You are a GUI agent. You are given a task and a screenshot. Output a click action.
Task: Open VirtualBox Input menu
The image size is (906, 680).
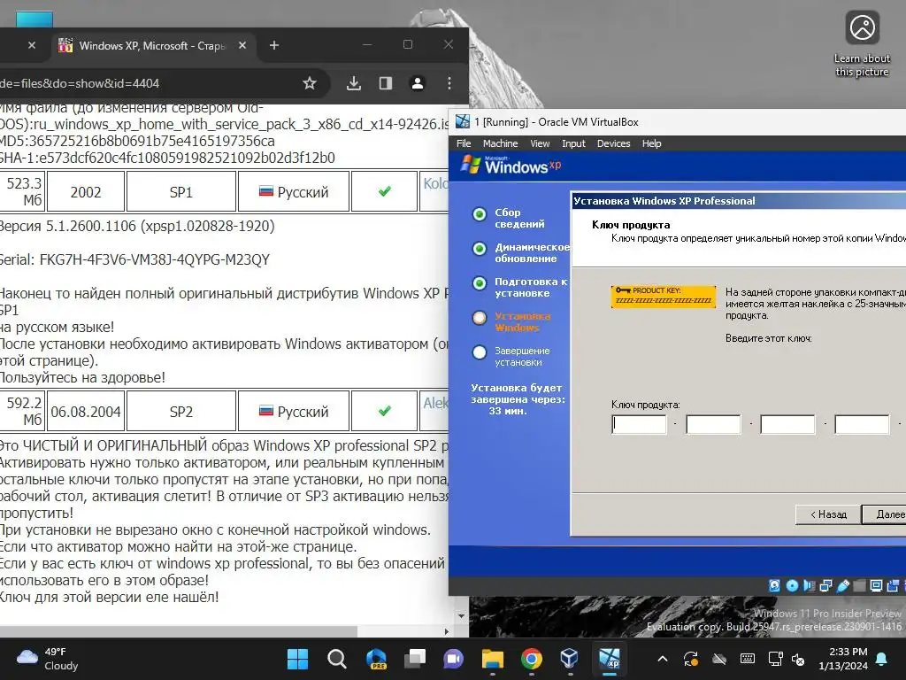573,143
